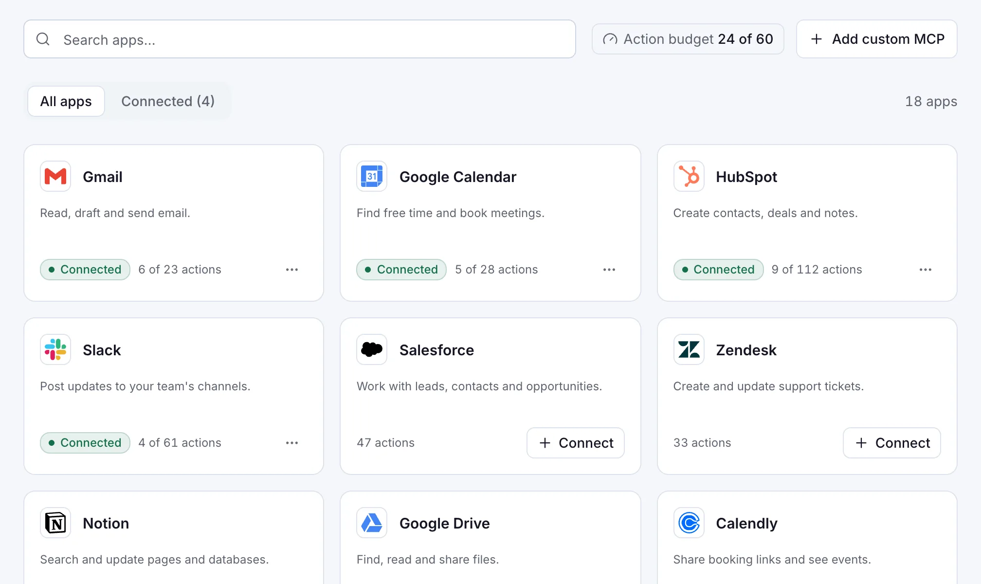Click the '18 apps' count label
The image size is (981, 584).
[x=931, y=101]
